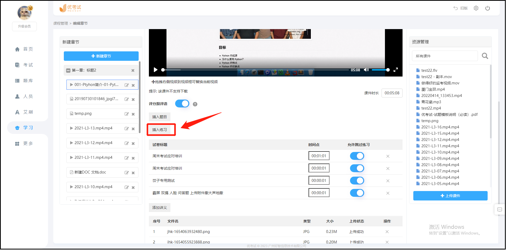Screen dimensions: 506x250
Task: Open 首页 in the sidebar
Action: coord(24,49)
